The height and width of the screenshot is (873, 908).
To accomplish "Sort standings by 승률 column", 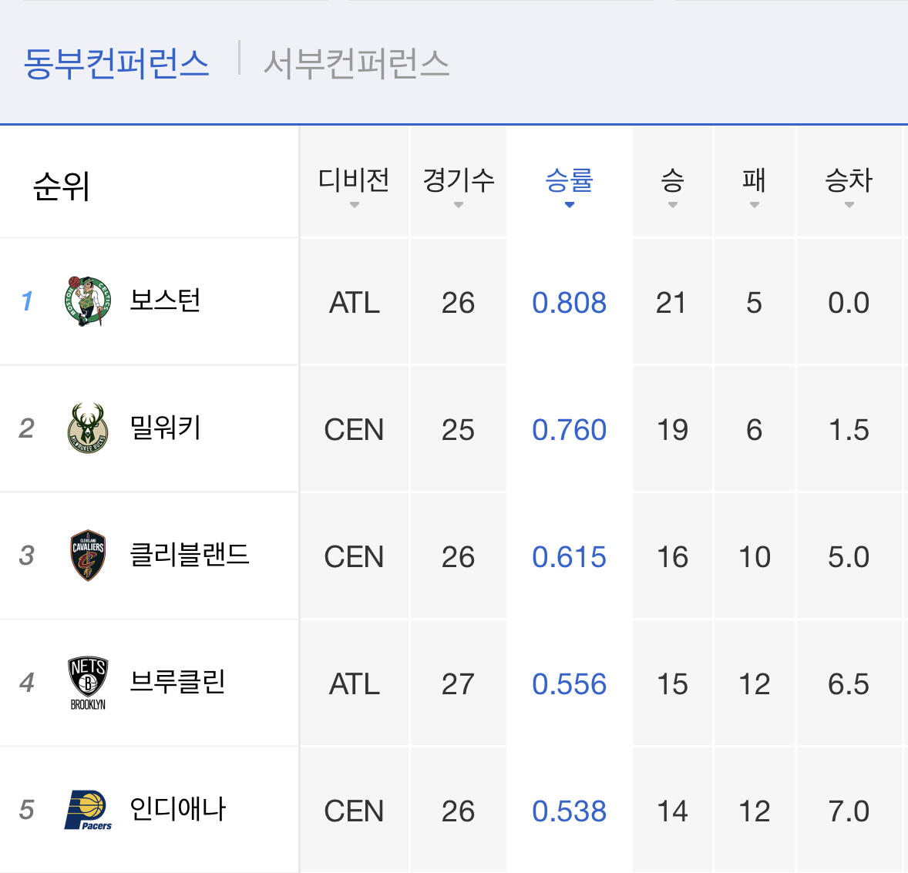I will [x=569, y=185].
